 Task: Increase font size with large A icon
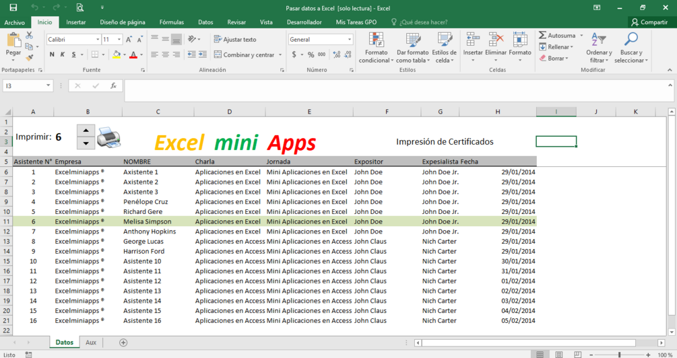[129, 39]
